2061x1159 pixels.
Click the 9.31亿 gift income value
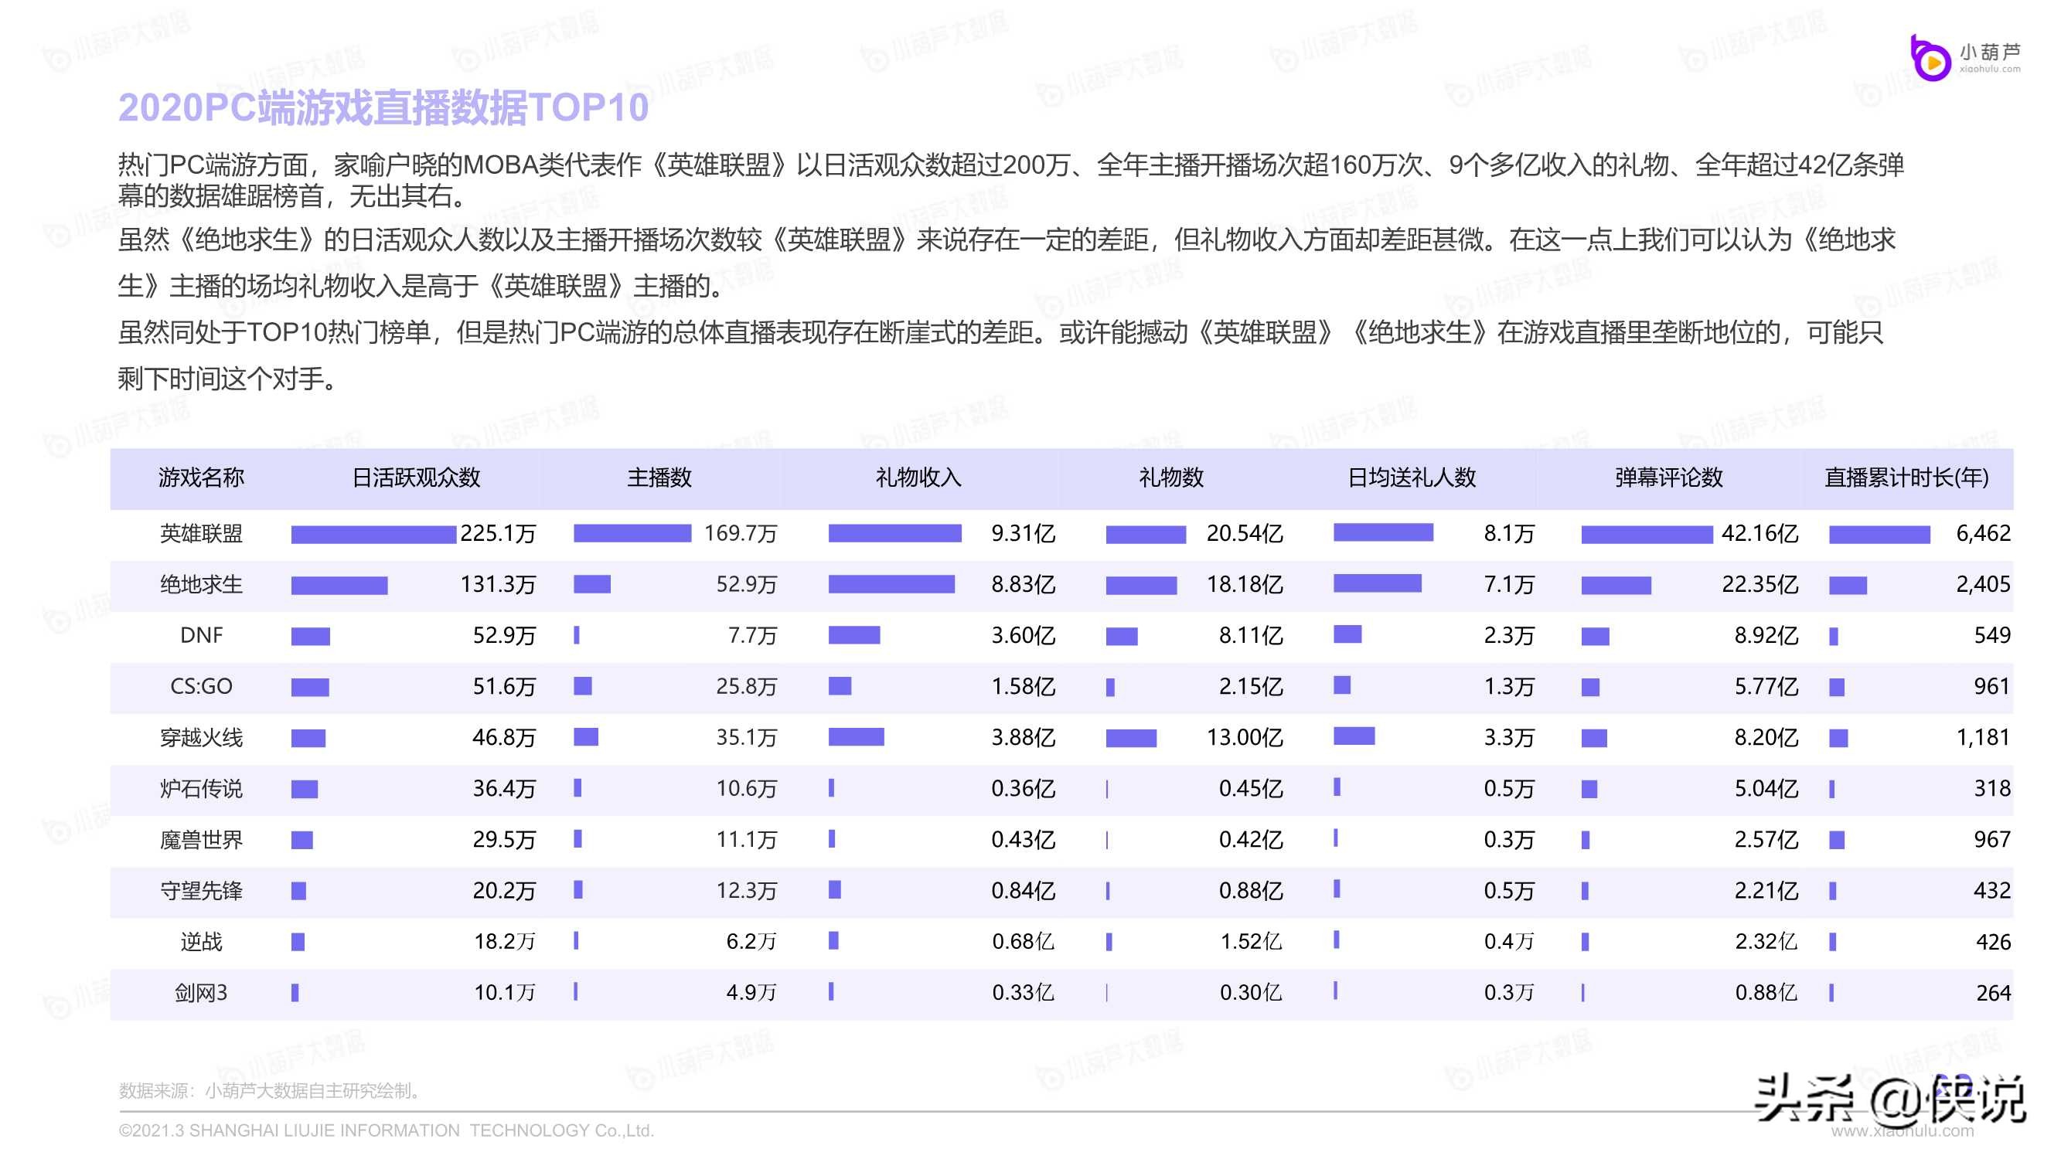[1024, 533]
